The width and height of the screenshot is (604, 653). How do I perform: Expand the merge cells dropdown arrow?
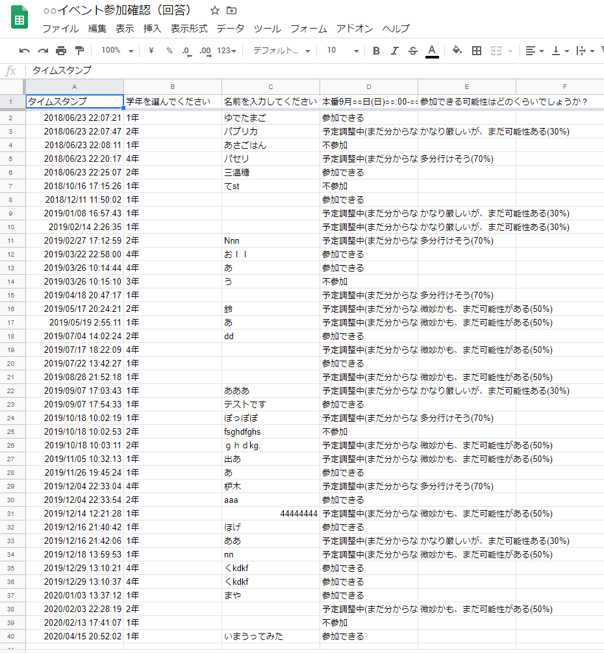(510, 51)
